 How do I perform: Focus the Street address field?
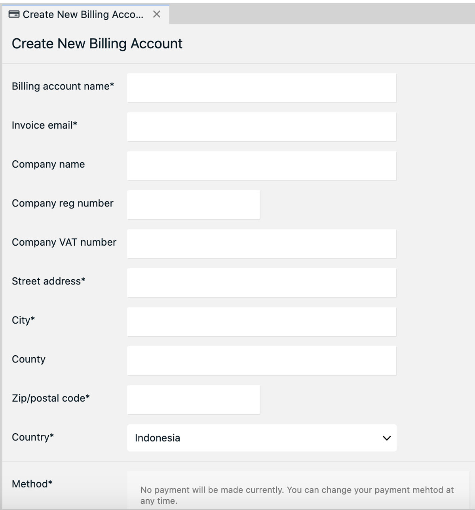coord(261,282)
